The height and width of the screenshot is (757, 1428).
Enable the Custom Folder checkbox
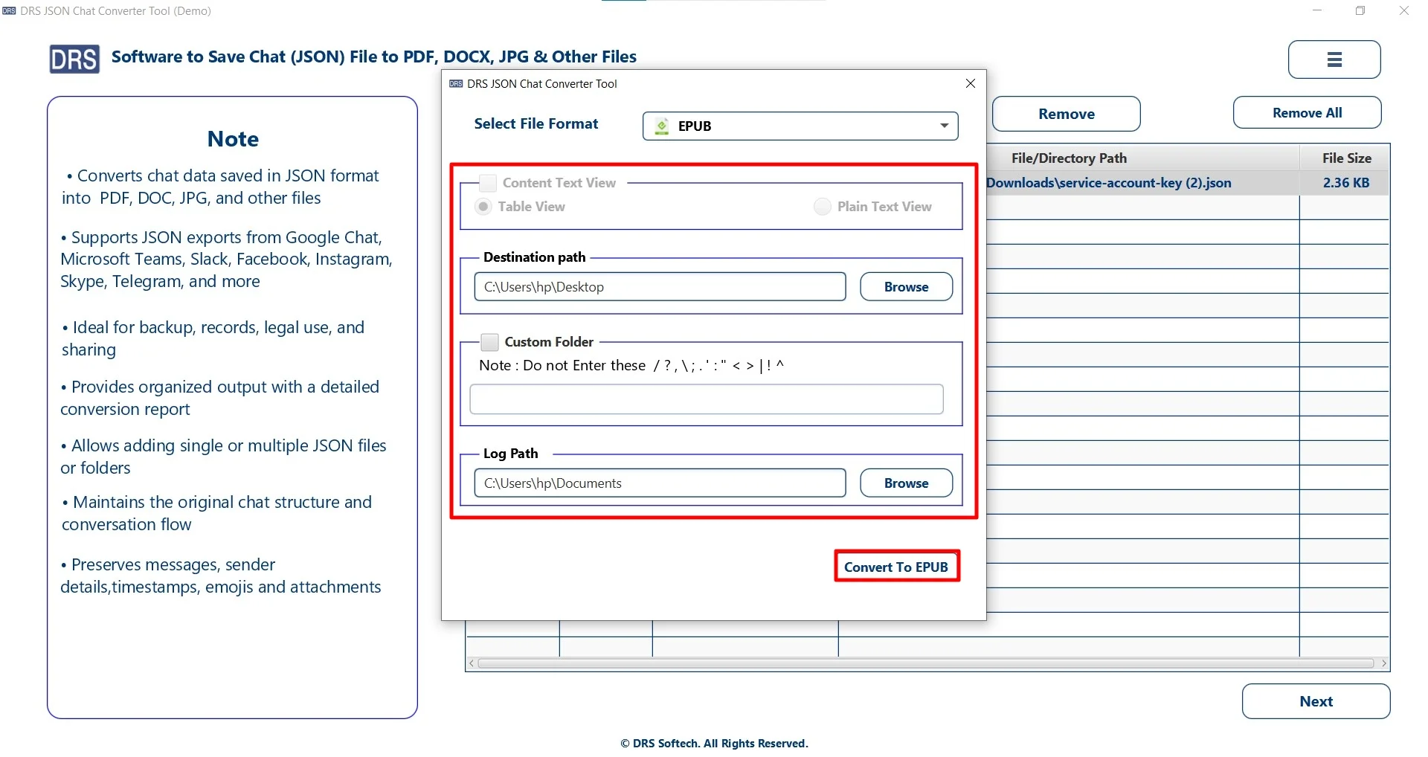489,341
